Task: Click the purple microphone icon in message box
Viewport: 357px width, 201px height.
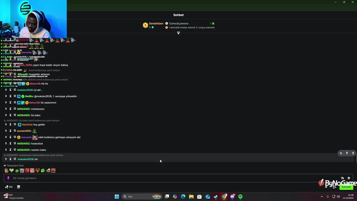Action: pos(8,178)
